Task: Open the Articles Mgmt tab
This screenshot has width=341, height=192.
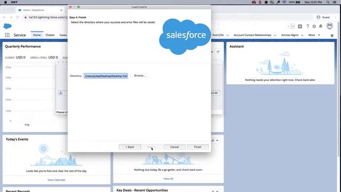Action: click(290, 35)
